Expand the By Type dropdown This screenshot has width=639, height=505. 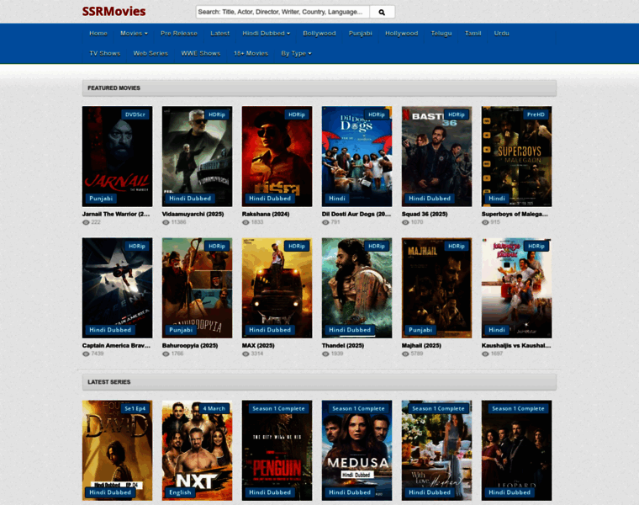(x=296, y=53)
